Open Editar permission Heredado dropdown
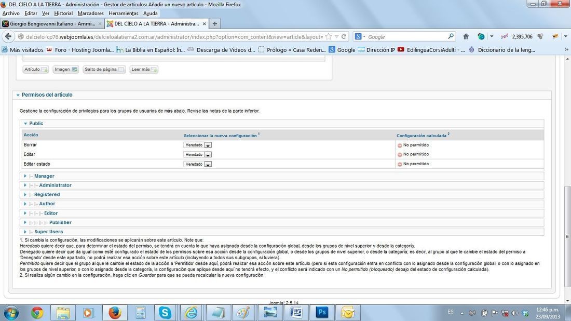Image resolution: width=571 pixels, height=321 pixels. (x=198, y=154)
